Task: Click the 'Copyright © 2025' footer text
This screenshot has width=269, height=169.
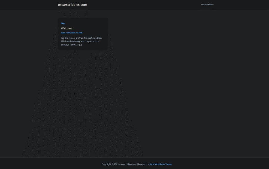Action: coord(110,164)
